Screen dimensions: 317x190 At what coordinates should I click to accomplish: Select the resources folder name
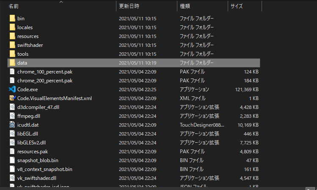click(x=28, y=36)
